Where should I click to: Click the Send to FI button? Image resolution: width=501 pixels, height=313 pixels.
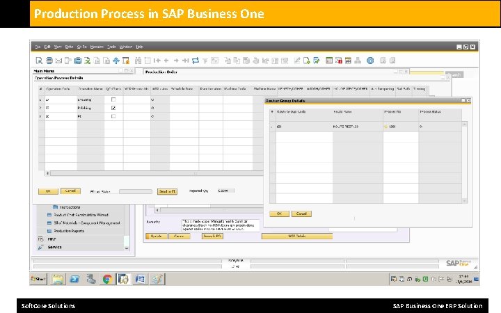pyautogui.click(x=167, y=191)
